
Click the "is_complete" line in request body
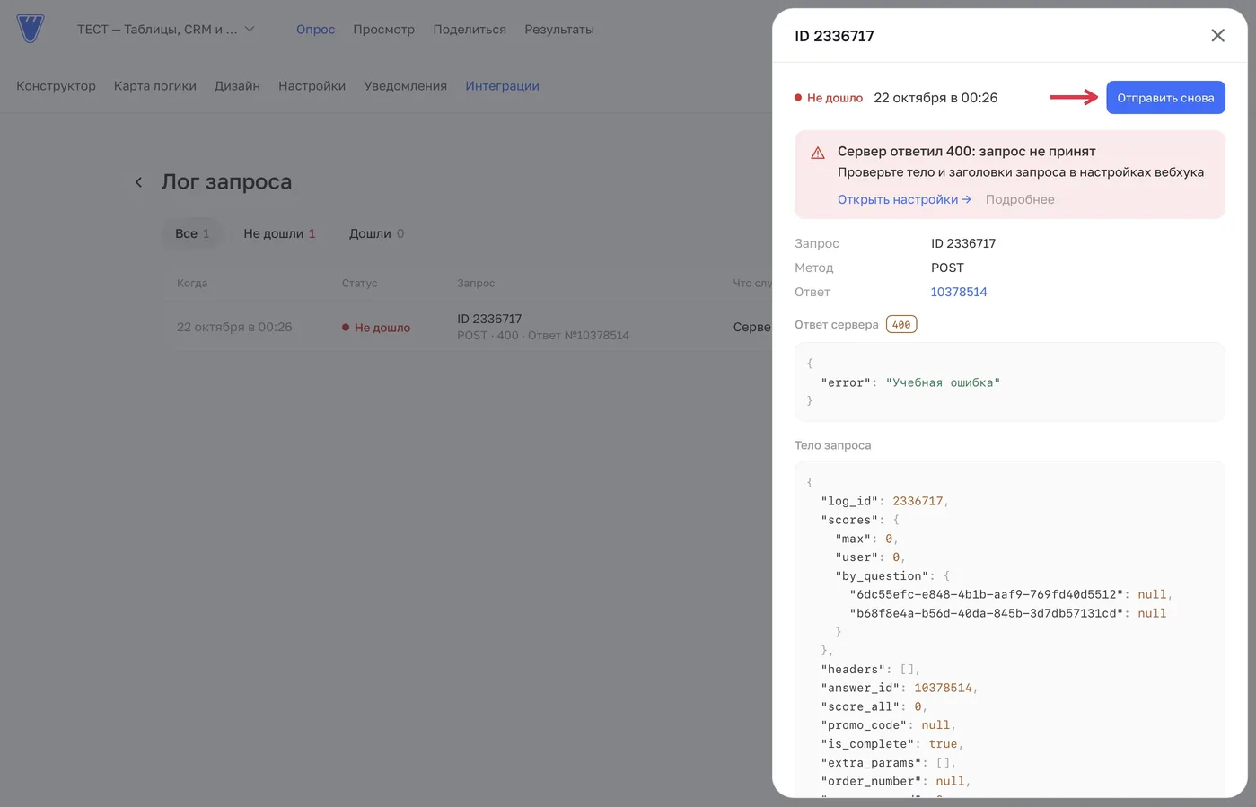click(x=891, y=744)
